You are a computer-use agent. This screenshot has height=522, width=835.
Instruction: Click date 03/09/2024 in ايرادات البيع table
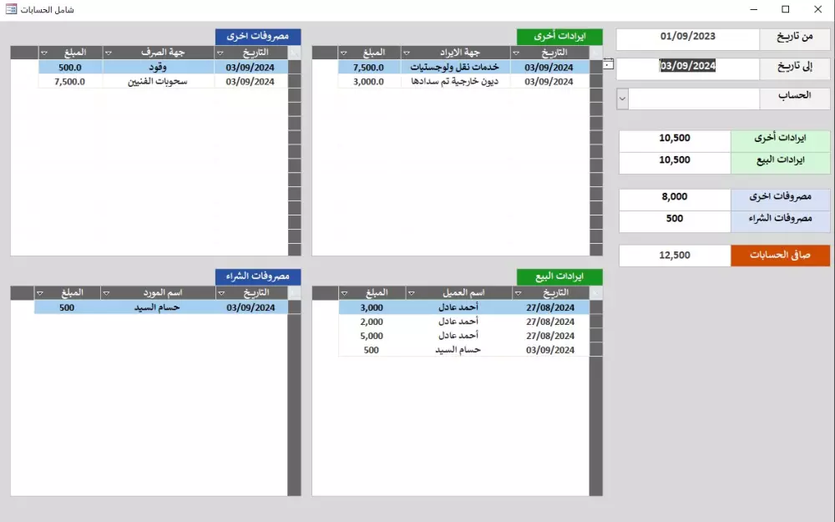(550, 350)
